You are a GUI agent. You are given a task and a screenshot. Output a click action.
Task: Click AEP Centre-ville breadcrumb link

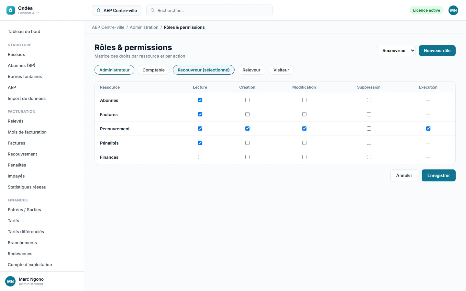[108, 27]
